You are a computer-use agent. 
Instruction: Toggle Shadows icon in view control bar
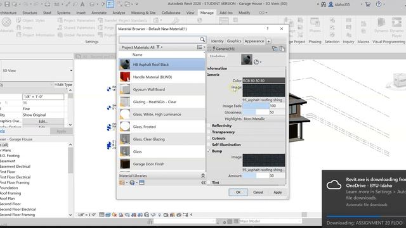click(121, 215)
